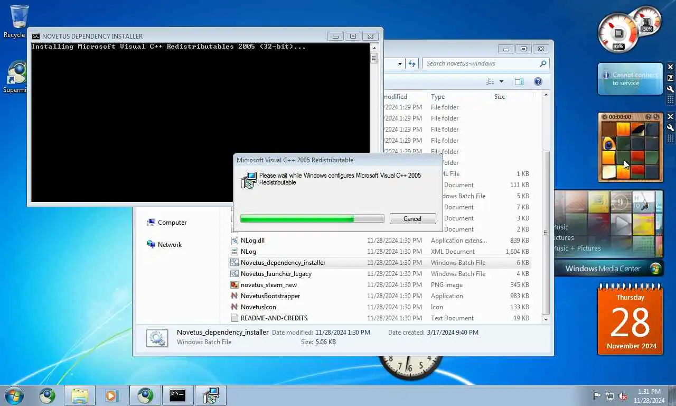Click the large batch file icon in the details pane
Screen dimensions: 676x406
[157, 337]
